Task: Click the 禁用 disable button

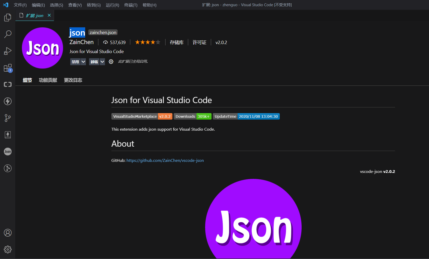Action: [x=75, y=62]
